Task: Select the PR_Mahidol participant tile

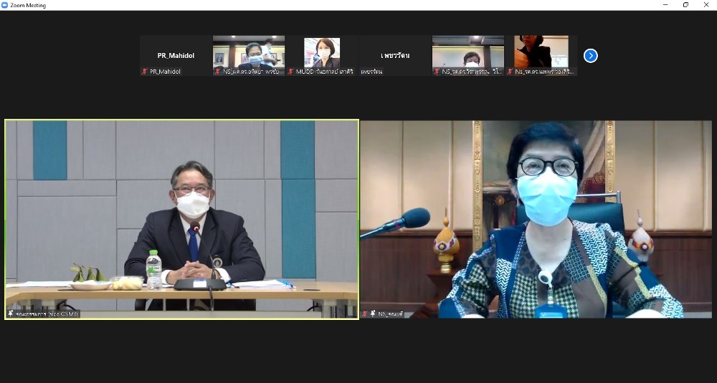Action: click(x=176, y=54)
